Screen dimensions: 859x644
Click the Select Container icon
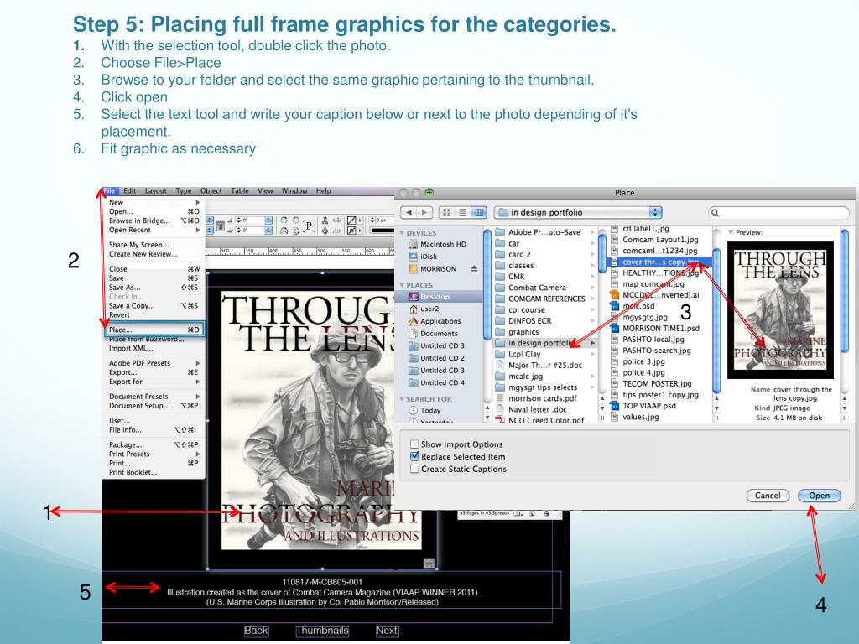325,221
